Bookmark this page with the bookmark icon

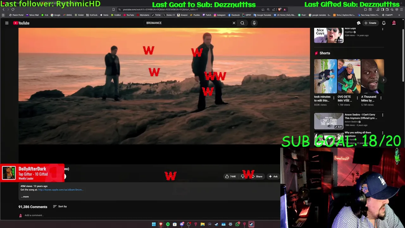(x=113, y=9)
